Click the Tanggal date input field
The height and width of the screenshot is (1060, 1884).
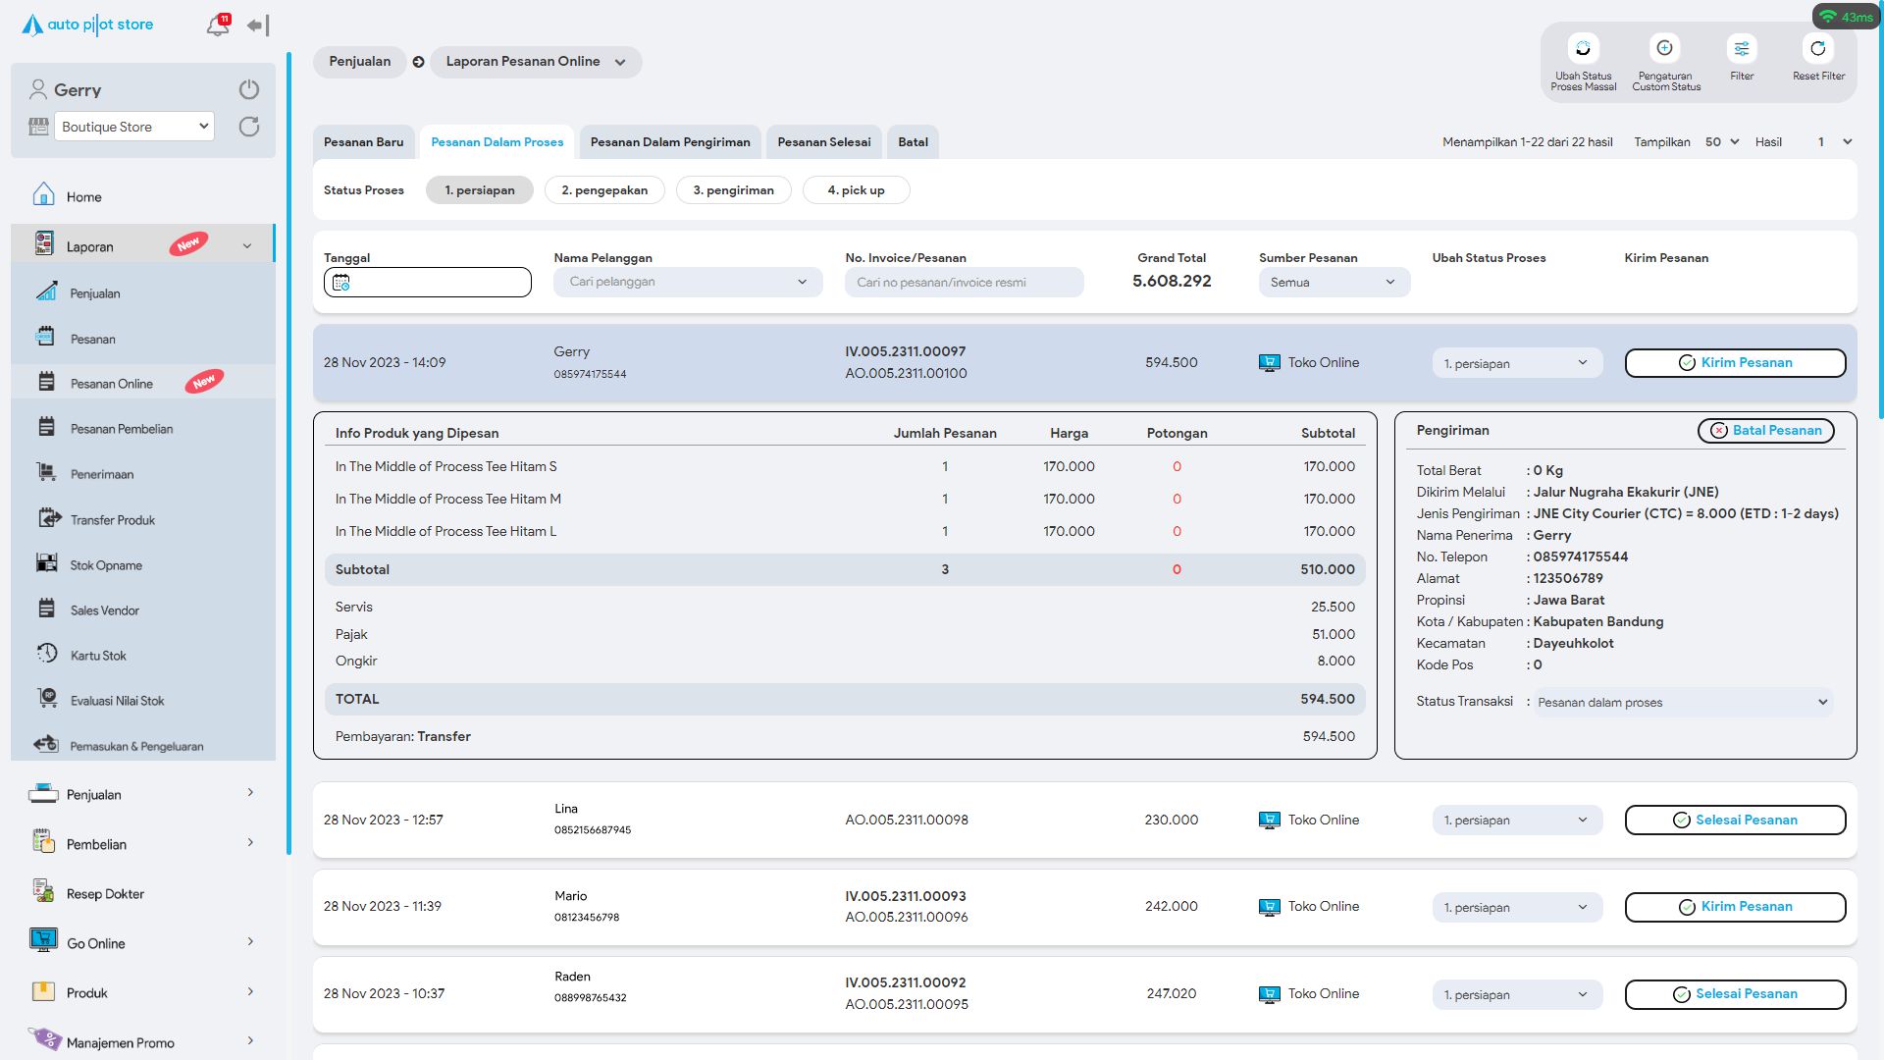coord(428,283)
